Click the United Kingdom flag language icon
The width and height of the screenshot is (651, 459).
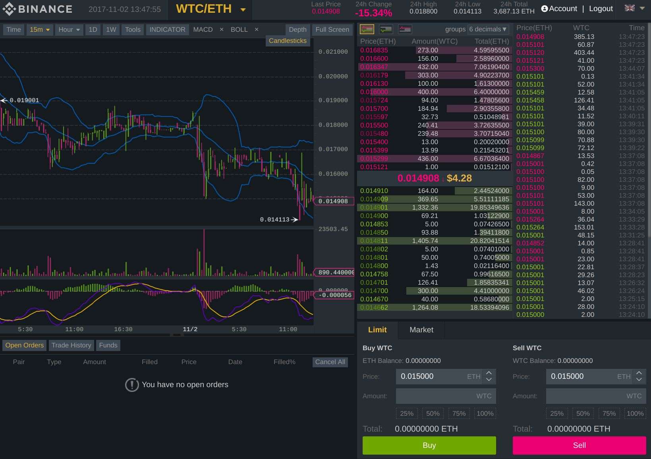click(629, 8)
